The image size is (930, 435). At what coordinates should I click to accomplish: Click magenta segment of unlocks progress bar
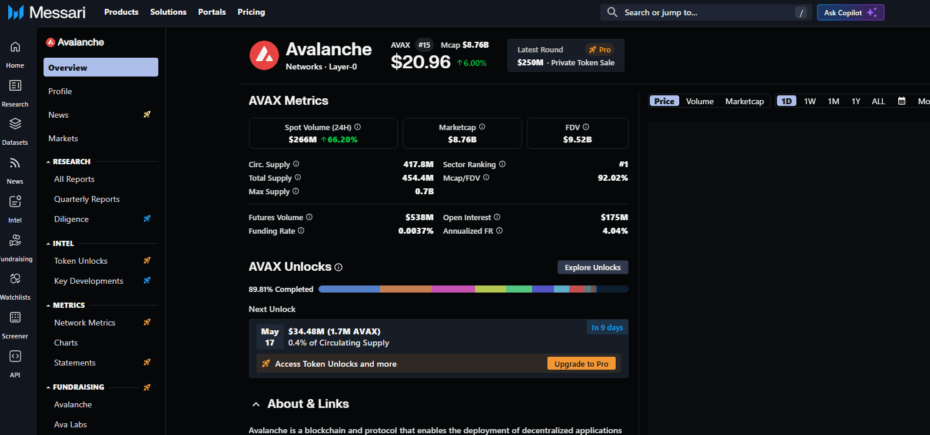click(x=453, y=289)
